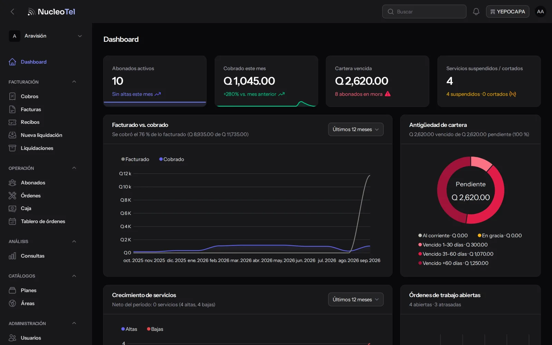Collapse the ADMINISTRACIÓN section
552x345 pixels.
click(74, 323)
